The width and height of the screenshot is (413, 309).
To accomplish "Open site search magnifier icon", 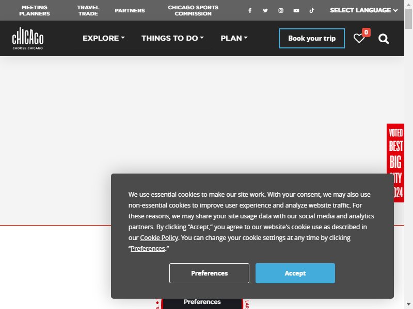I will click(384, 39).
